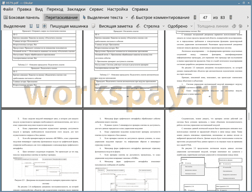Open the Файл menu
Screen dimensions: 252x192
8,9
